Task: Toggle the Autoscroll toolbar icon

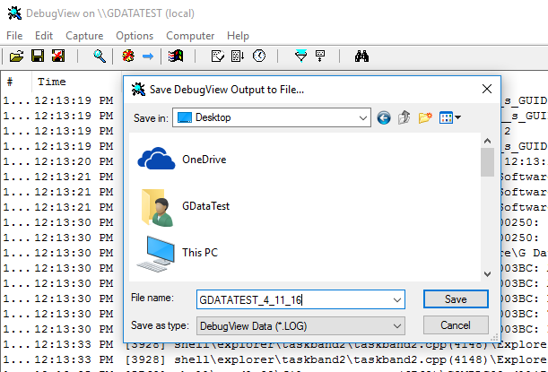Action: pos(238,56)
